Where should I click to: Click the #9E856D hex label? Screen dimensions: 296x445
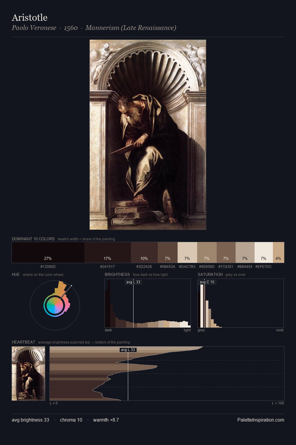[x=207, y=267]
